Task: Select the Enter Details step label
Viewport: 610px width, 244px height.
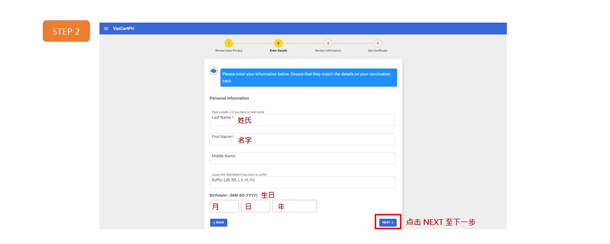Action: pos(278,51)
